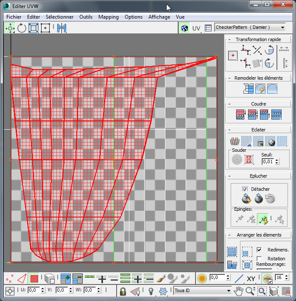Toggle the Détacher checkbox
This screenshot has width=296, height=301.
245,189
